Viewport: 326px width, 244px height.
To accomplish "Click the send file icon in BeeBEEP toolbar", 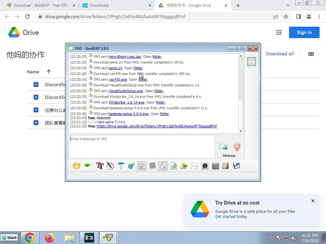I will (x=174, y=166).
